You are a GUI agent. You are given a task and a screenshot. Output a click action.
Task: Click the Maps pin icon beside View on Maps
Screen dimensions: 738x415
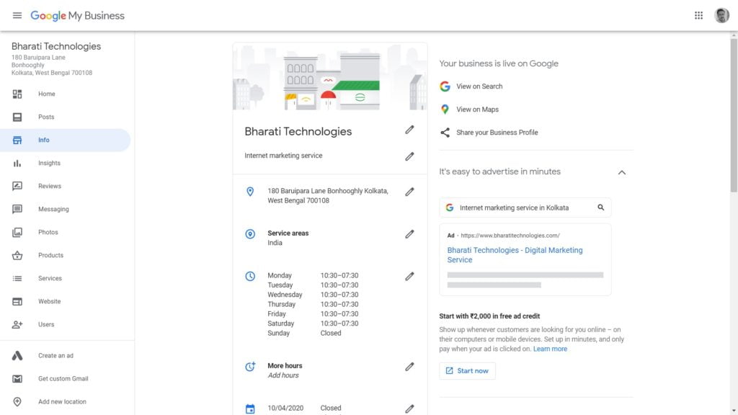[x=445, y=110]
